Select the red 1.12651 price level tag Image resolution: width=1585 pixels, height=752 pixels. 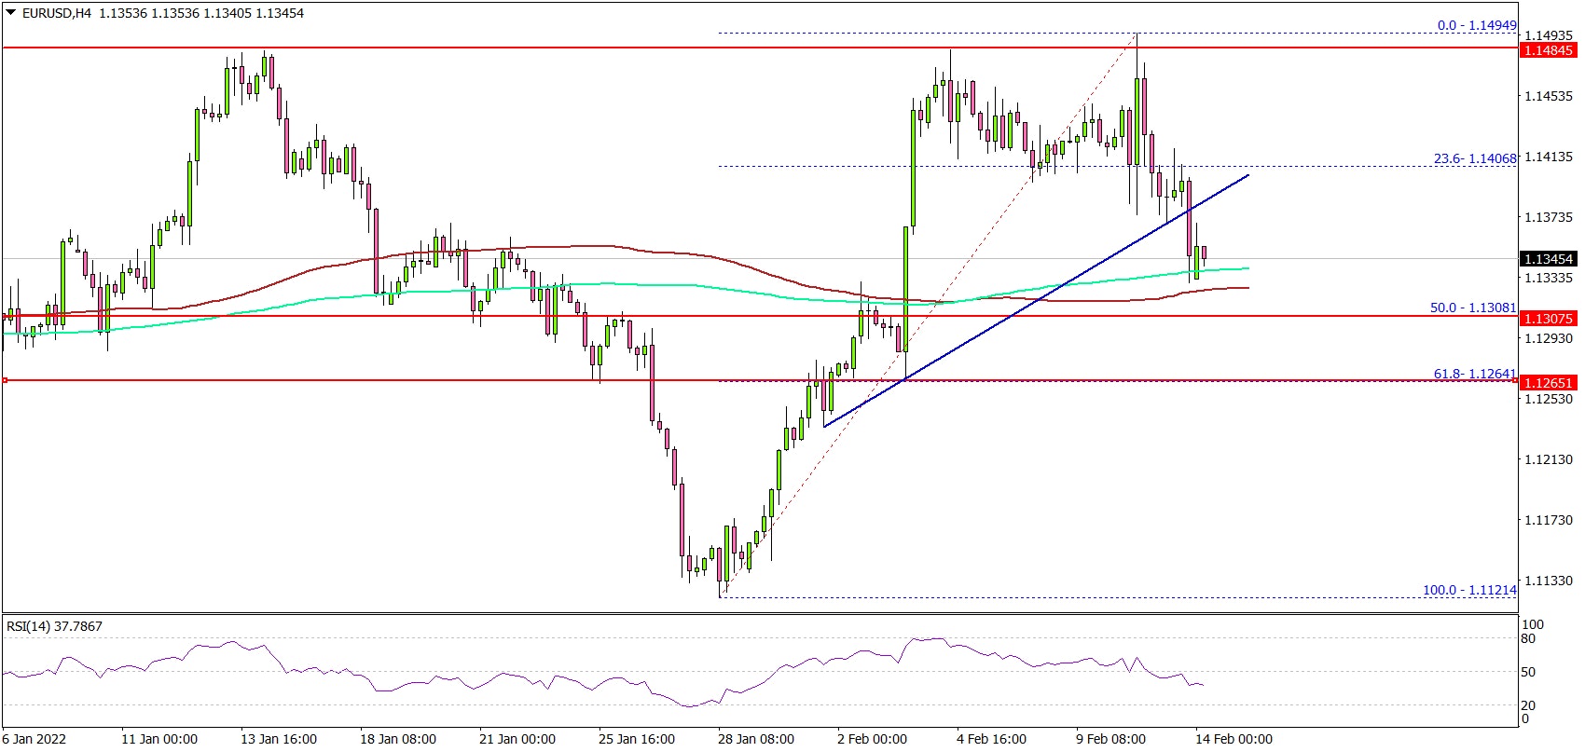click(1548, 383)
